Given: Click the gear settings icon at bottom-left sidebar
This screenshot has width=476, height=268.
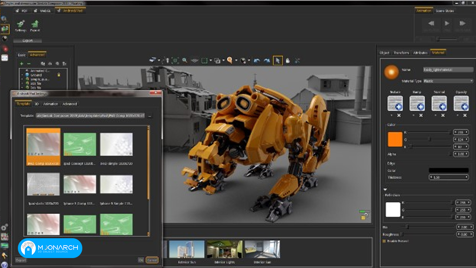Looking at the screenshot, I should [4, 228].
